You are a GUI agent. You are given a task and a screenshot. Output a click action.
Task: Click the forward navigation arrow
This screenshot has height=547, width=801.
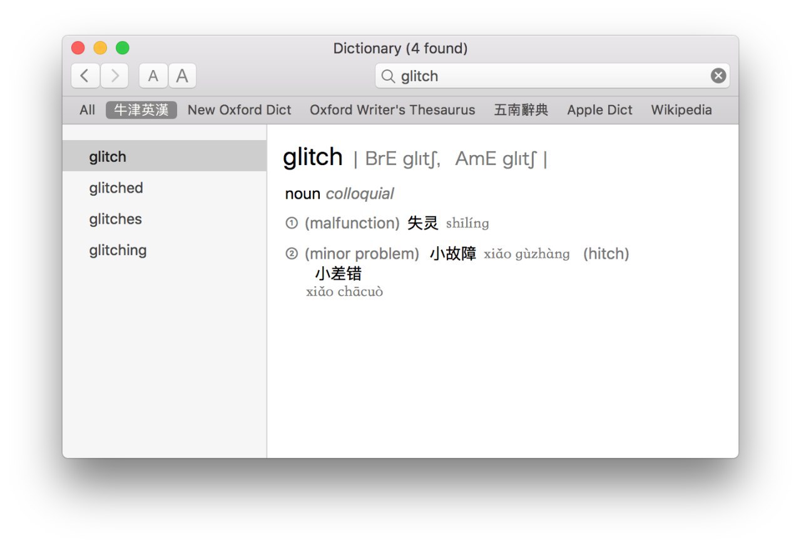(115, 76)
